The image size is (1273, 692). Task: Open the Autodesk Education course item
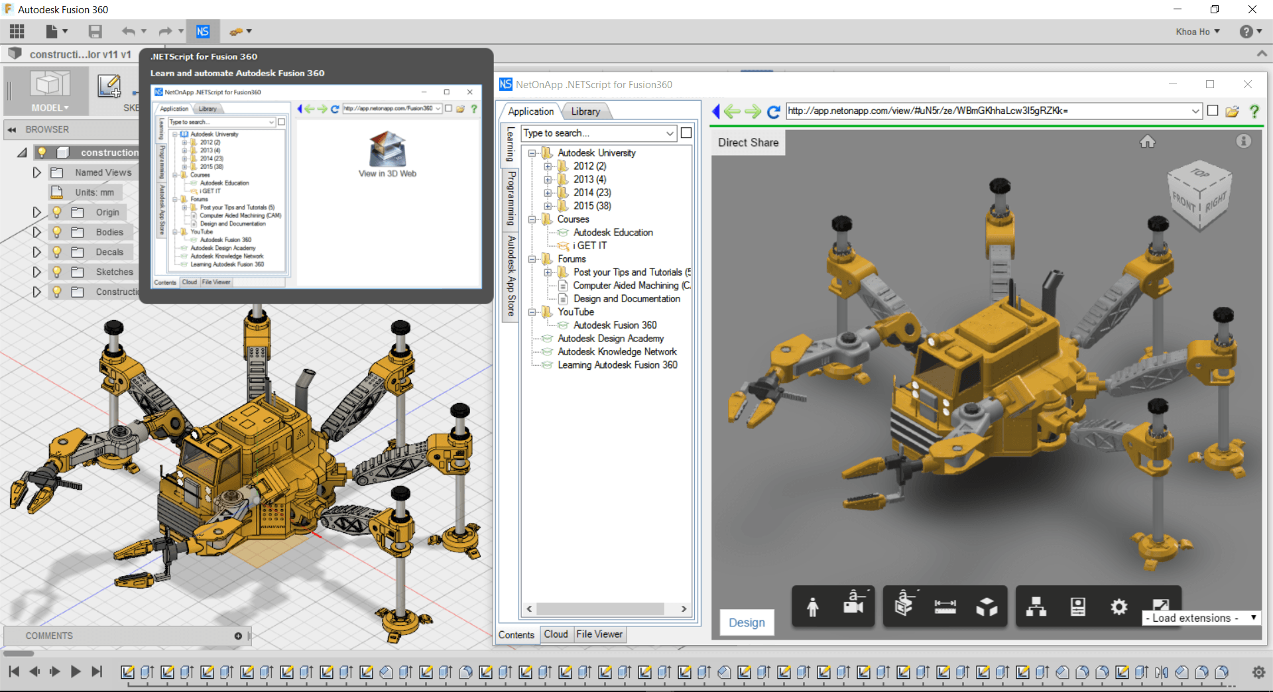613,233
